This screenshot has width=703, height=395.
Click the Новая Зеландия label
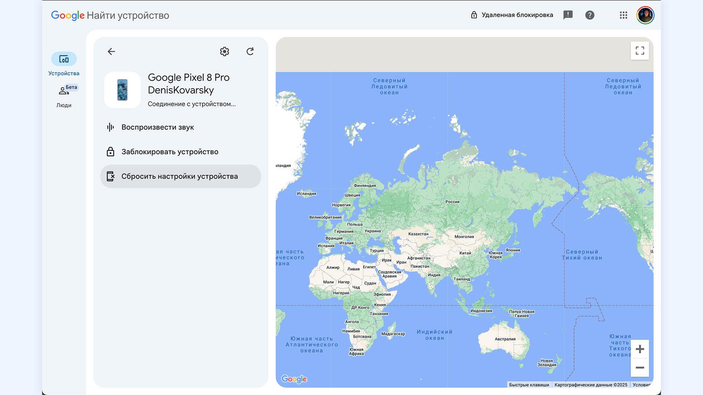547,363
